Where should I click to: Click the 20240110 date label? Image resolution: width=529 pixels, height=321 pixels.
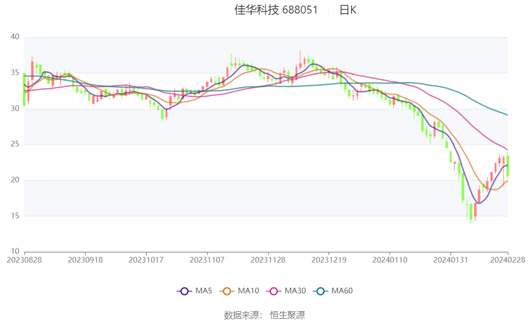(390, 260)
